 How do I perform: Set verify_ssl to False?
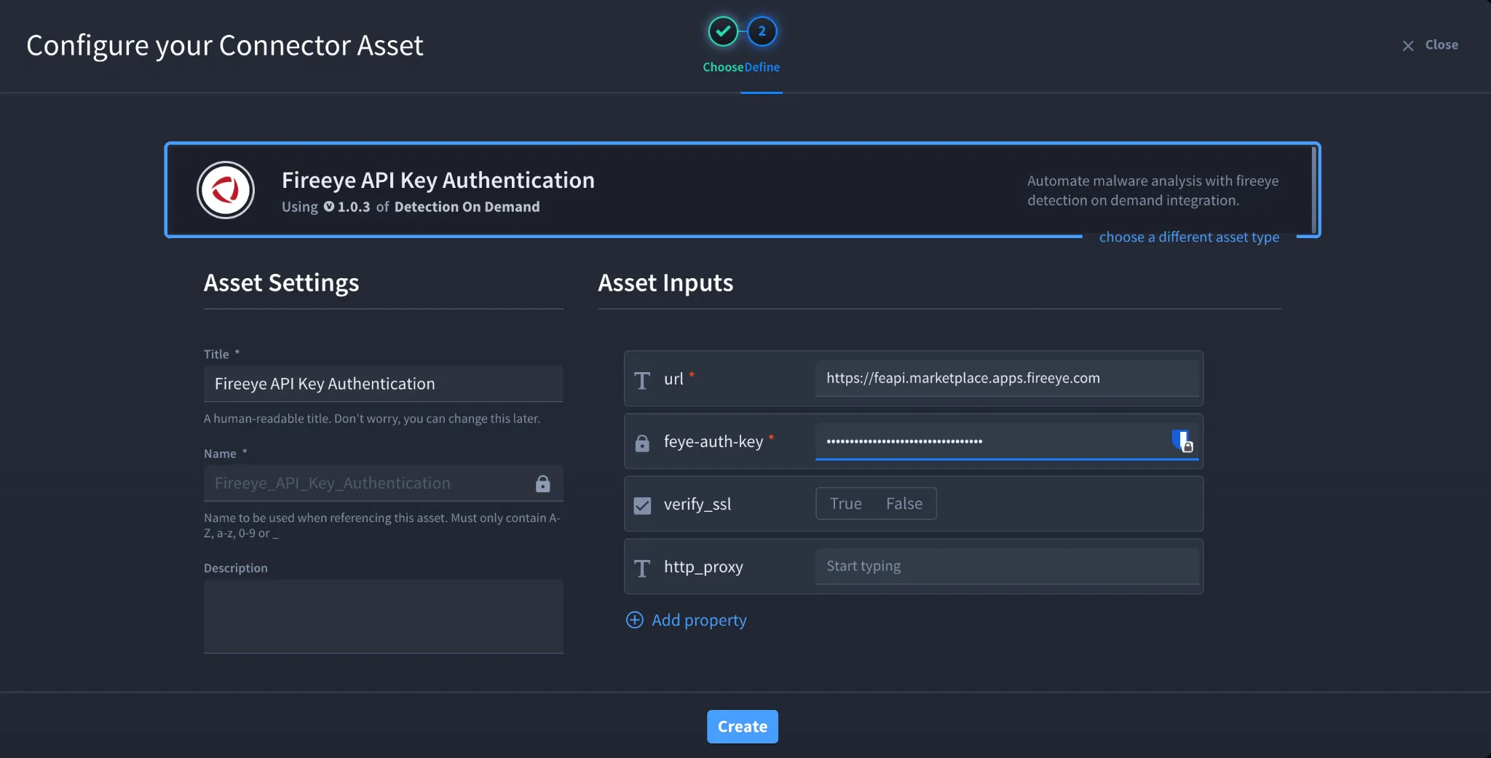(904, 504)
